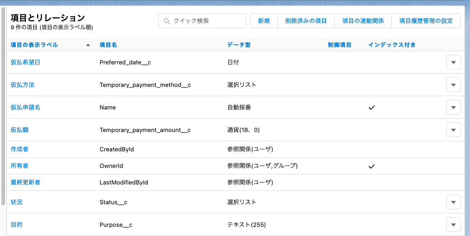Open the 所有者 field link
This screenshot has width=470, height=236.
click(19, 166)
